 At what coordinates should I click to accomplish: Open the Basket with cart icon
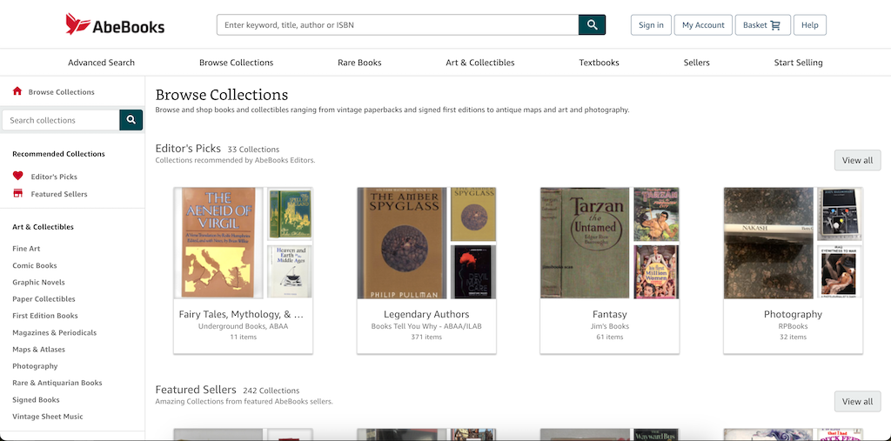click(761, 25)
